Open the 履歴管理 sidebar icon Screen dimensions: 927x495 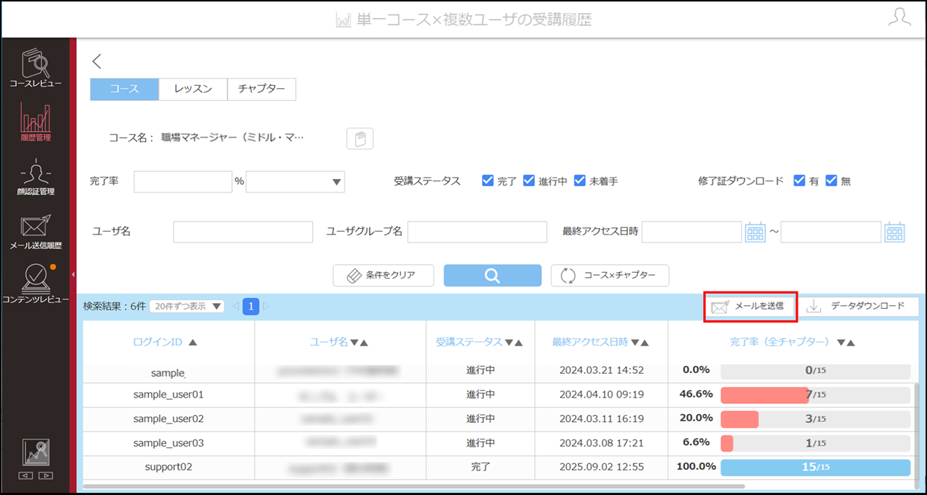[x=35, y=122]
